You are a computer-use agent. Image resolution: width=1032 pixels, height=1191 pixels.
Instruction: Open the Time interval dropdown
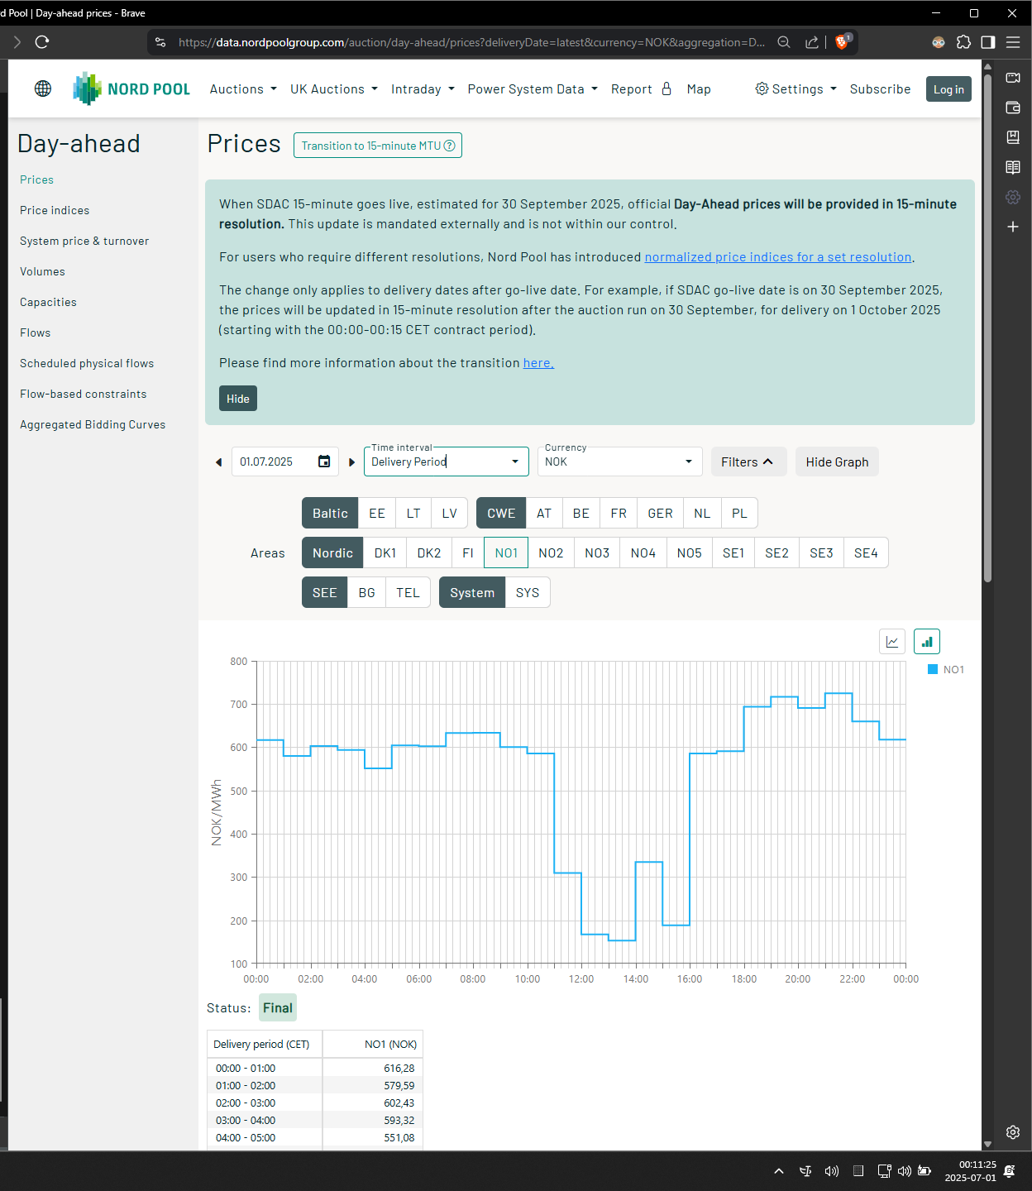(x=447, y=462)
